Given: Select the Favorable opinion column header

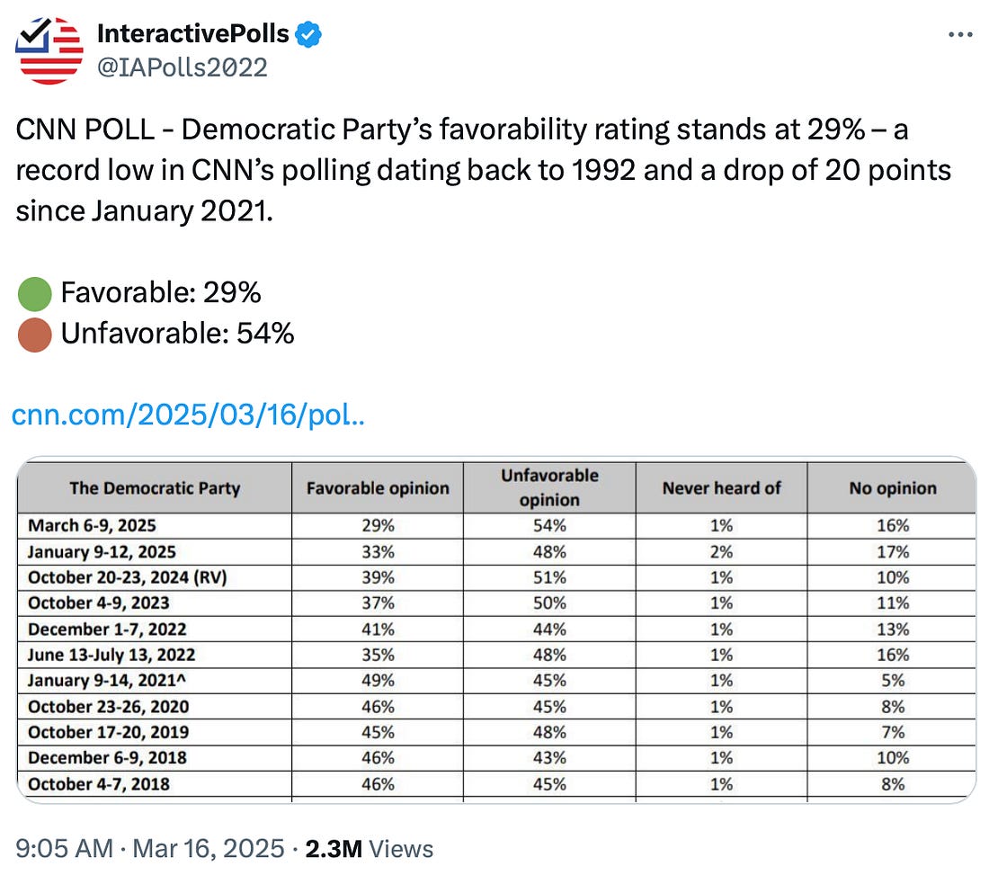Looking at the screenshot, I should pos(378,488).
